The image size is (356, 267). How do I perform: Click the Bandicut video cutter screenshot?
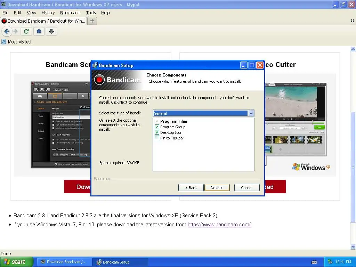pyautogui.click(x=296, y=120)
